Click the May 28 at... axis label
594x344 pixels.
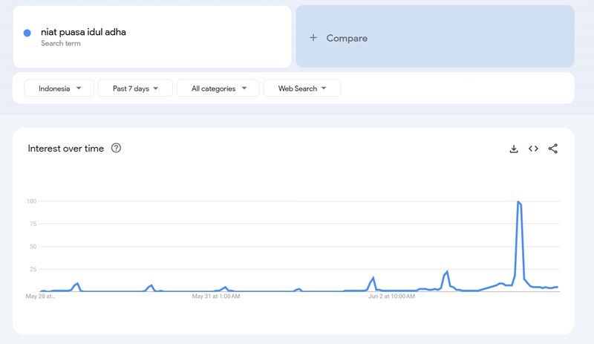point(40,296)
